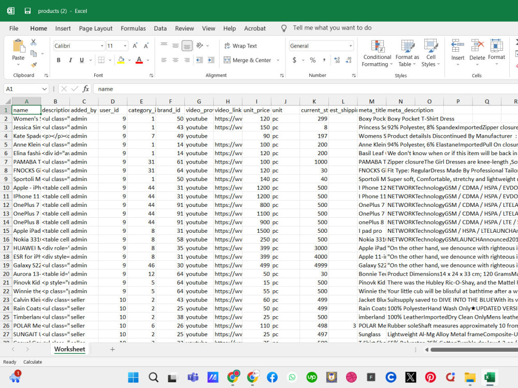Apply Comma Style format
Viewport: 518px width, 388px height.
324,60
